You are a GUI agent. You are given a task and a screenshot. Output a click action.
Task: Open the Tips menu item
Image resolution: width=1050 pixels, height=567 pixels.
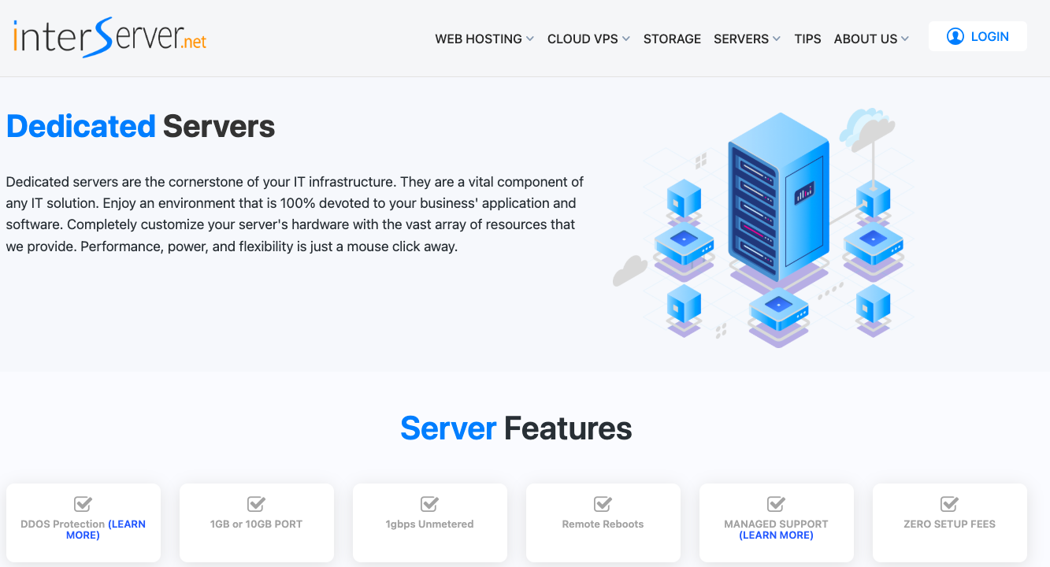807,39
